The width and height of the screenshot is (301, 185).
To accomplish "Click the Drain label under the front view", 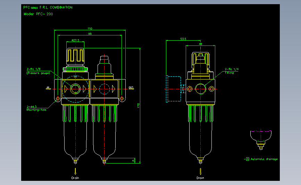I will (75, 178).
